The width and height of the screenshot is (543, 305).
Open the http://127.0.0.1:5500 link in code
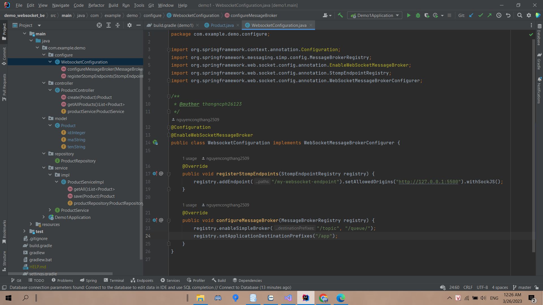tap(428, 182)
